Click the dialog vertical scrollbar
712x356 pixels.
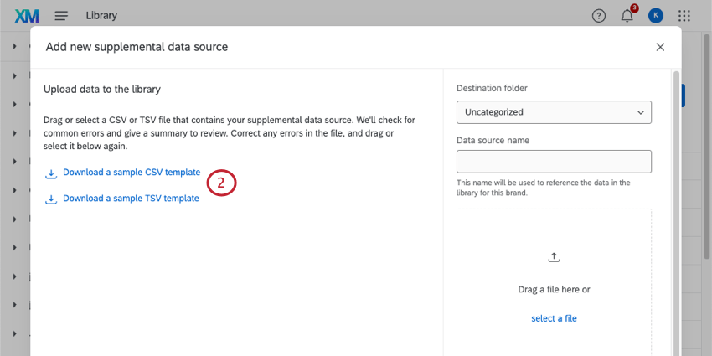point(676,209)
